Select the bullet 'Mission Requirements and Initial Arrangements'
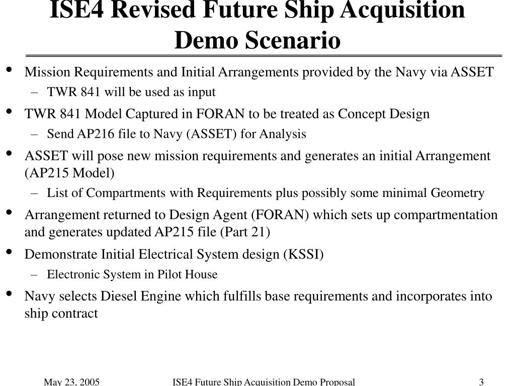This screenshot has height=386, width=515. pyautogui.click(x=161, y=72)
